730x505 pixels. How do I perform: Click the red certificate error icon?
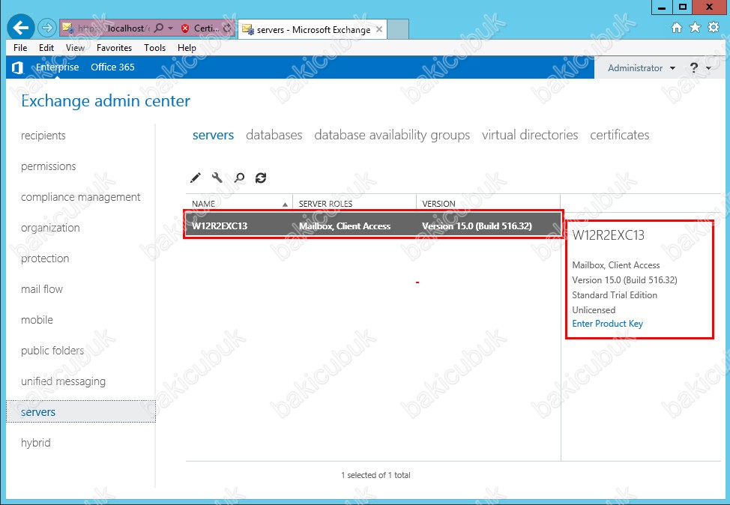pos(185,28)
